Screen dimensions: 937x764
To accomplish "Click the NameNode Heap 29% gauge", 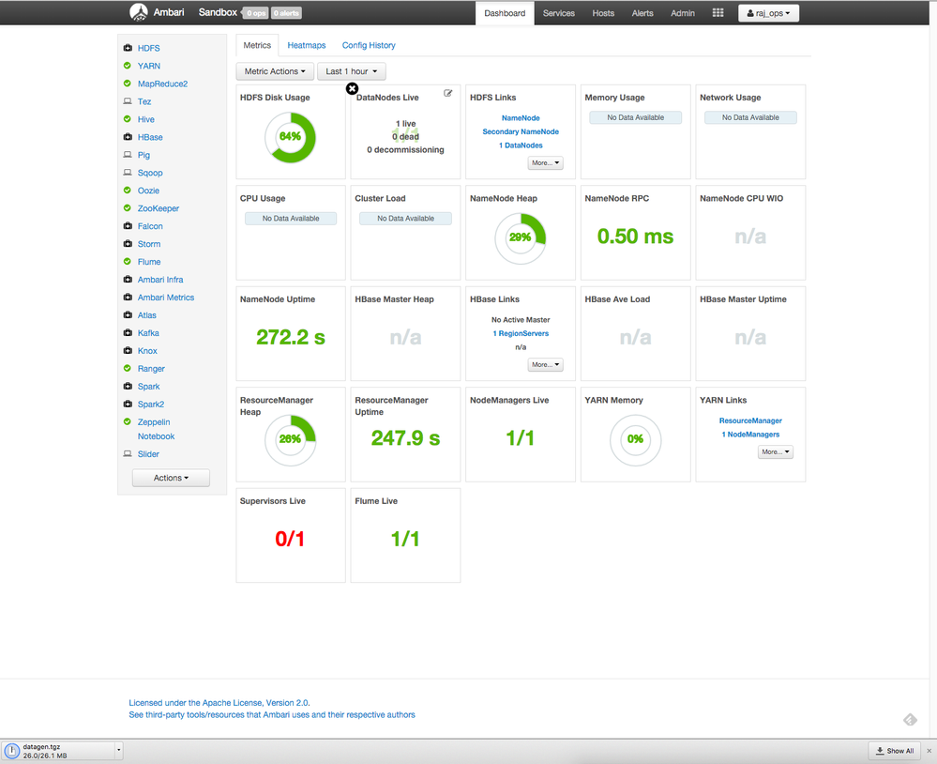I will 521,237.
